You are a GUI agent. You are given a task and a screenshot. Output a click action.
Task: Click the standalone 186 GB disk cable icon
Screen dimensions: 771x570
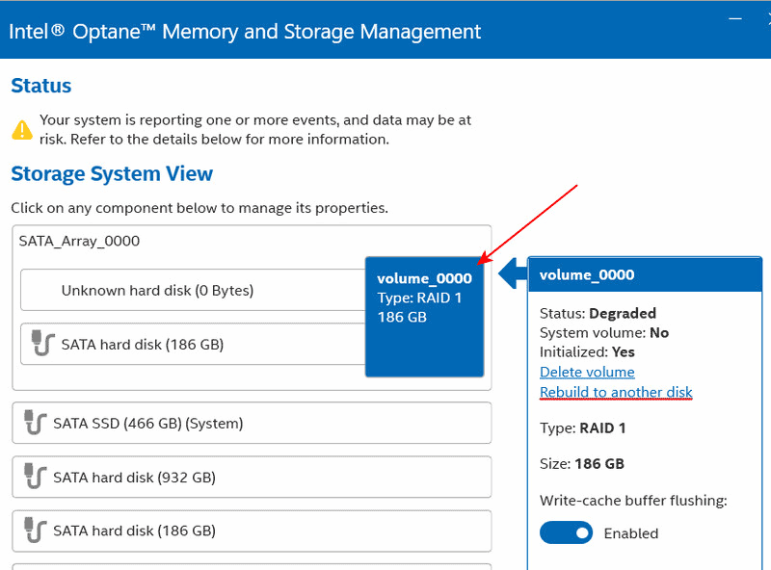[35, 531]
